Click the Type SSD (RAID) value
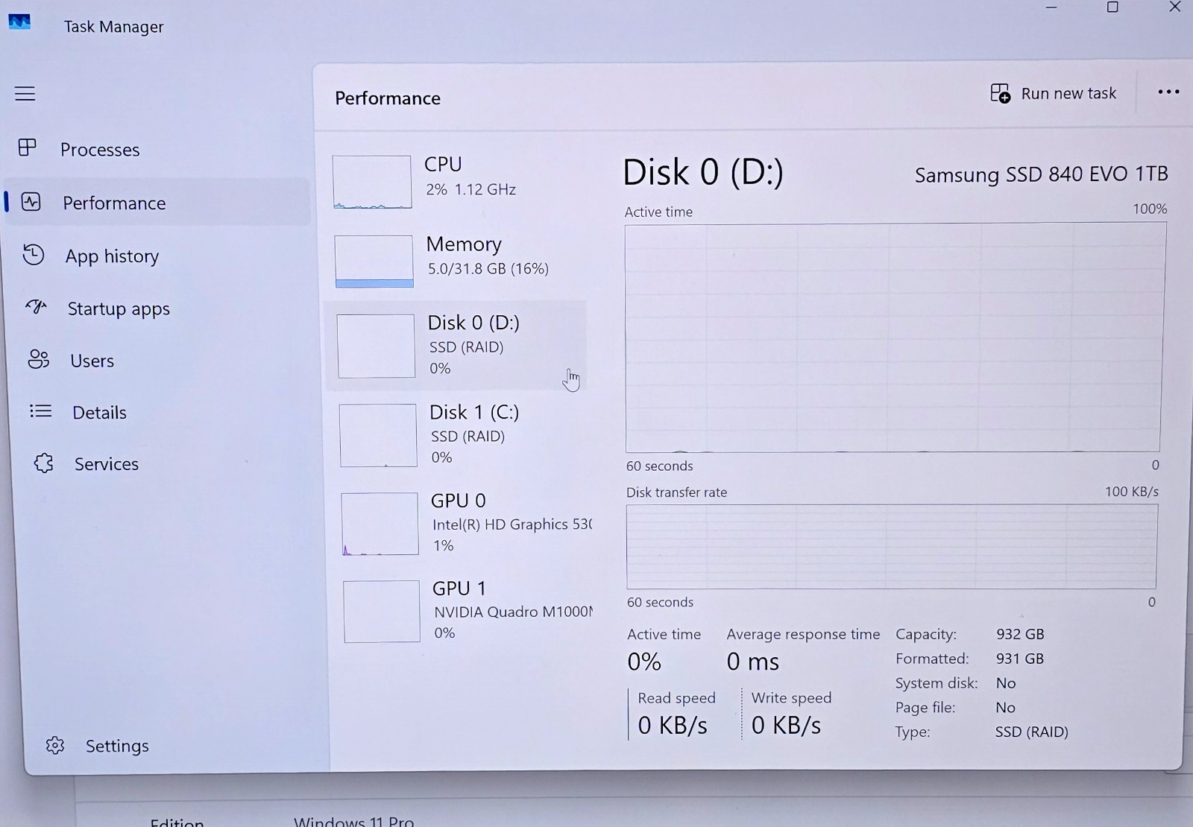This screenshot has height=827, width=1193. pyautogui.click(x=1031, y=732)
